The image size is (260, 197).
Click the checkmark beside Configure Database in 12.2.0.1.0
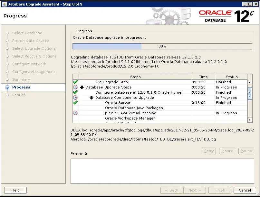[x=75, y=92]
